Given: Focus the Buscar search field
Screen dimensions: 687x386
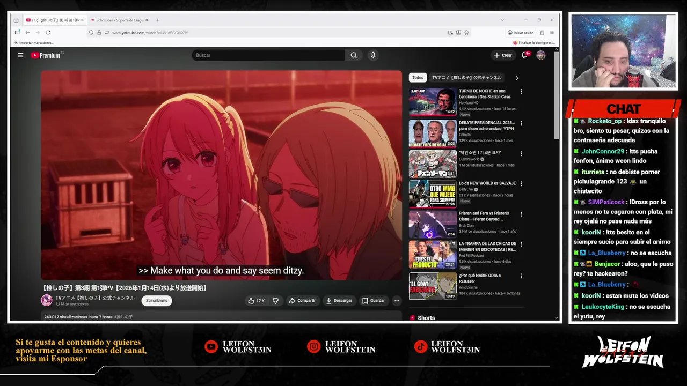Looking at the screenshot, I should click(268, 55).
